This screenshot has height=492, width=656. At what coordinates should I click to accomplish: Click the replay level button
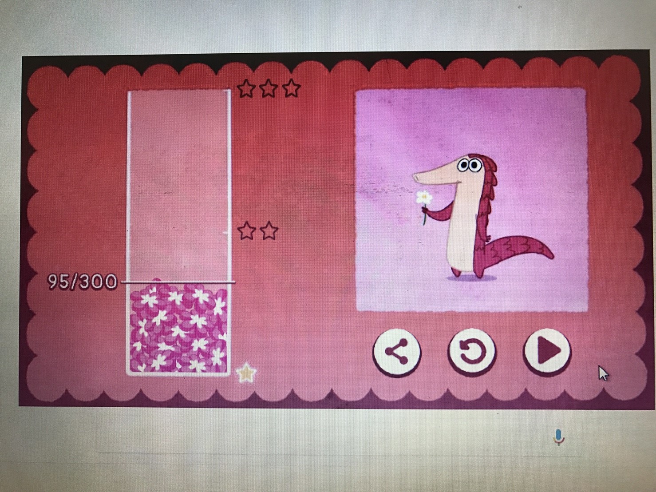[x=472, y=352]
